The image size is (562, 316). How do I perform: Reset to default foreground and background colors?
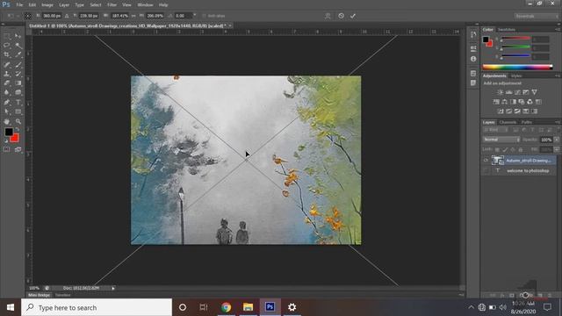(x=6, y=141)
